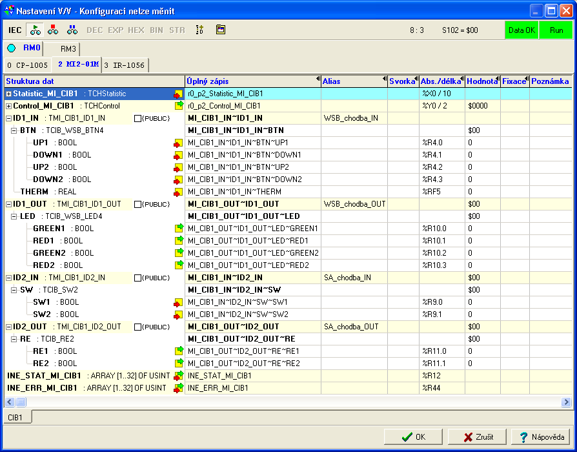The height and width of the screenshot is (452, 577).
Task: Collapse the BTN node
Action: 14,130
